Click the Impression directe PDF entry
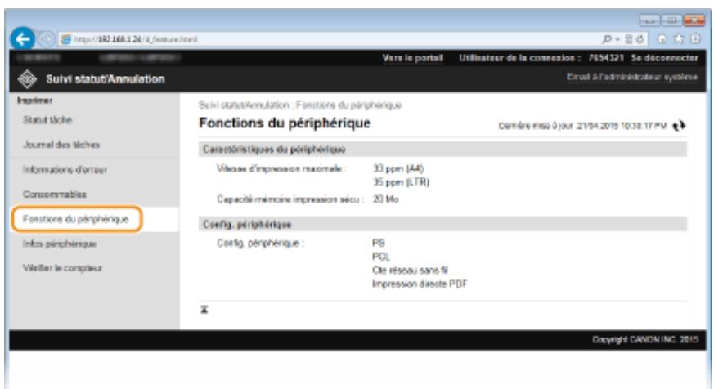Viewport: 714px width, 389px height. [x=420, y=284]
